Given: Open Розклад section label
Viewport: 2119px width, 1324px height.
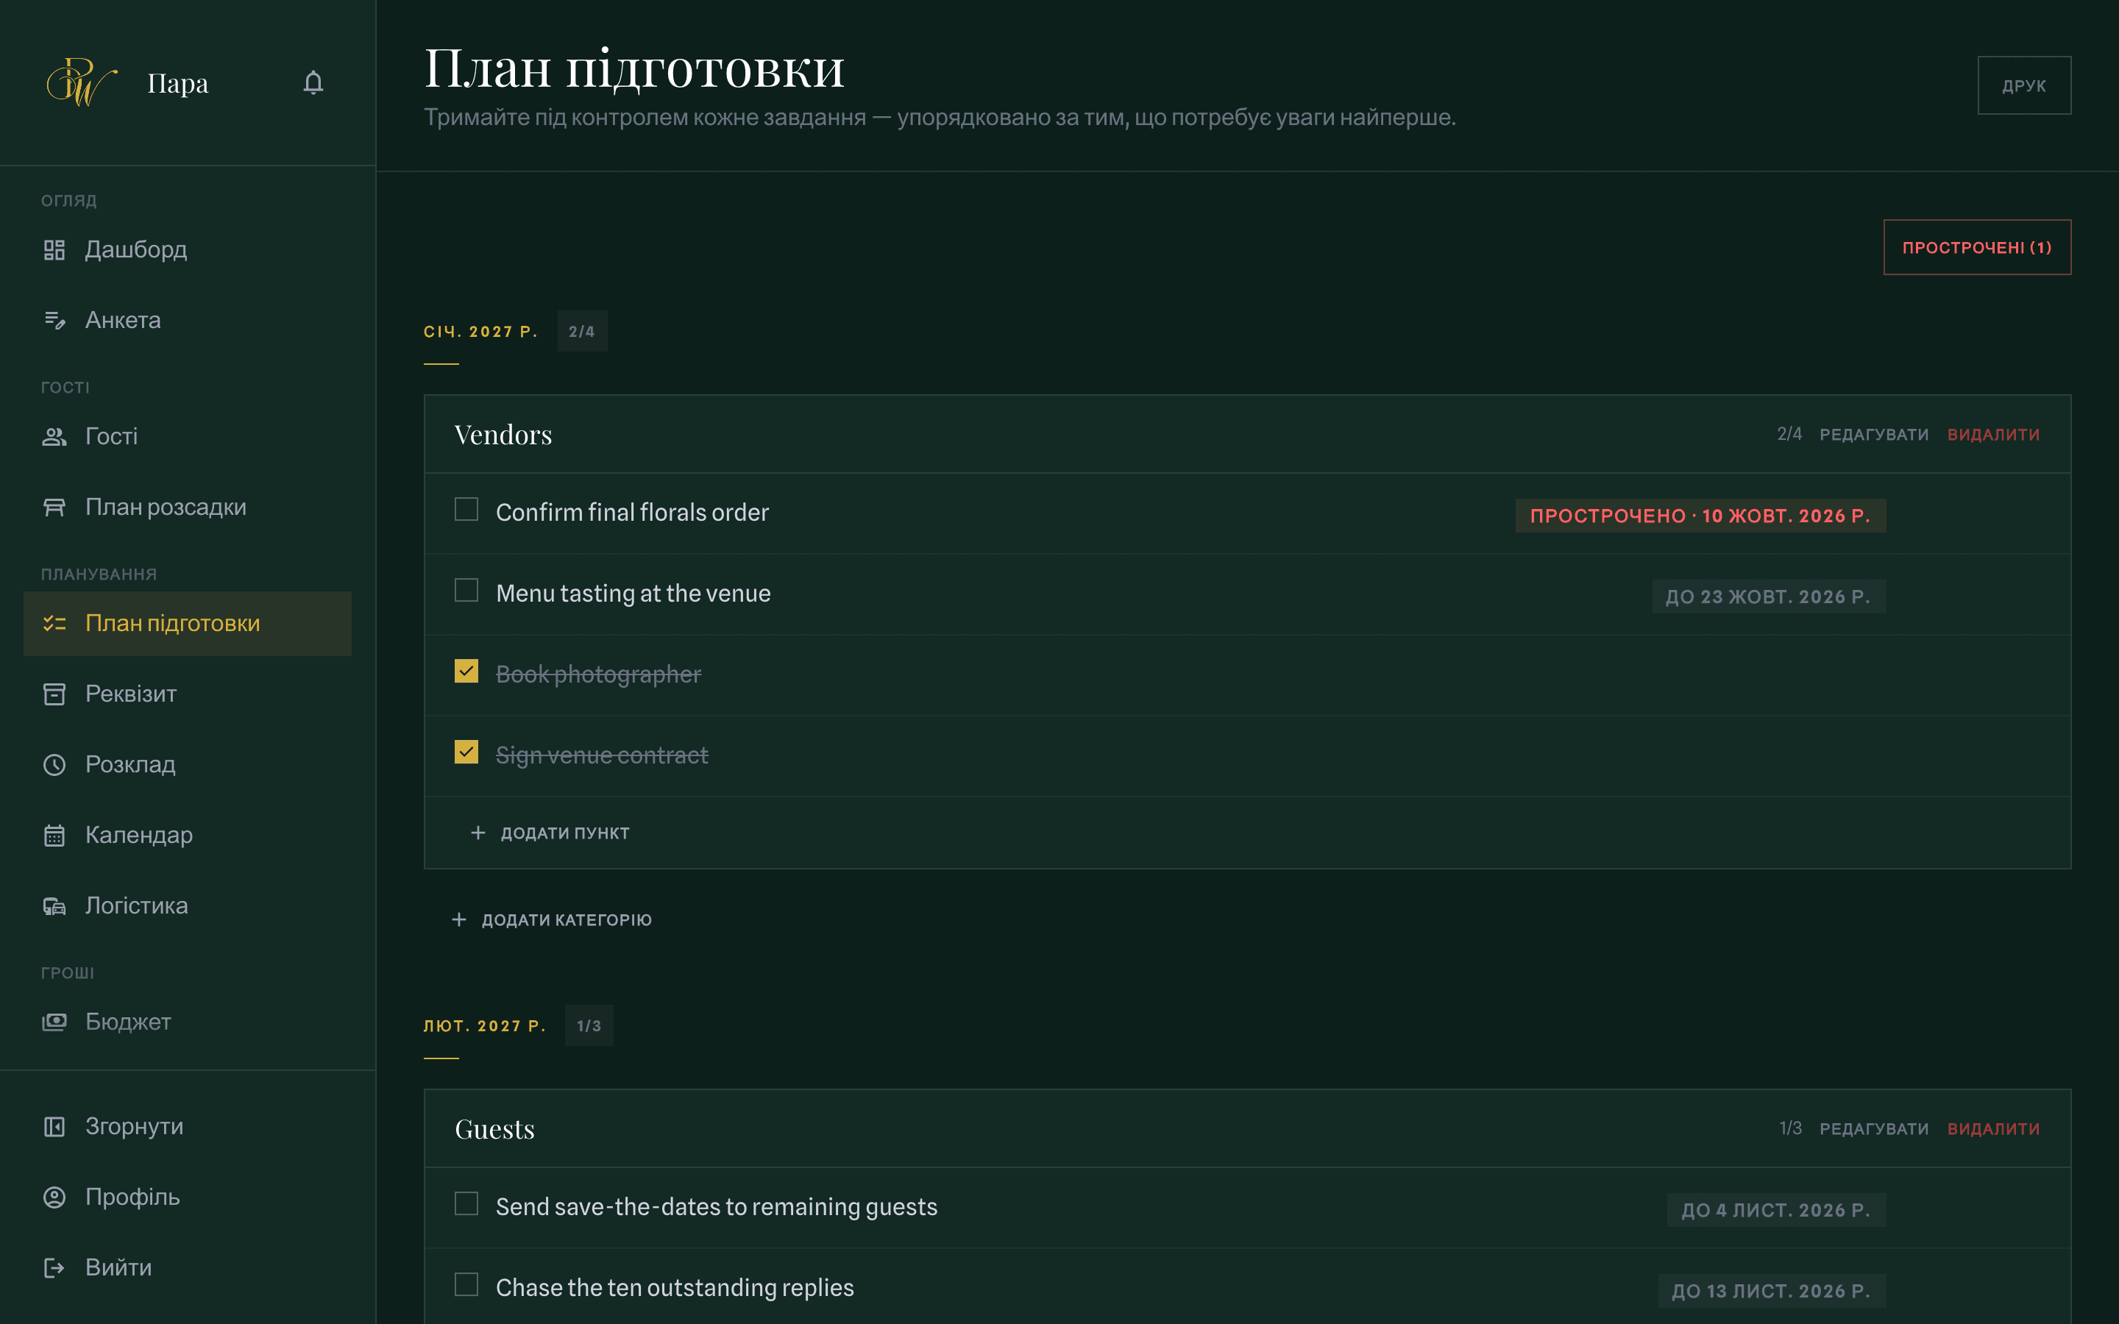Looking at the screenshot, I should point(130,764).
